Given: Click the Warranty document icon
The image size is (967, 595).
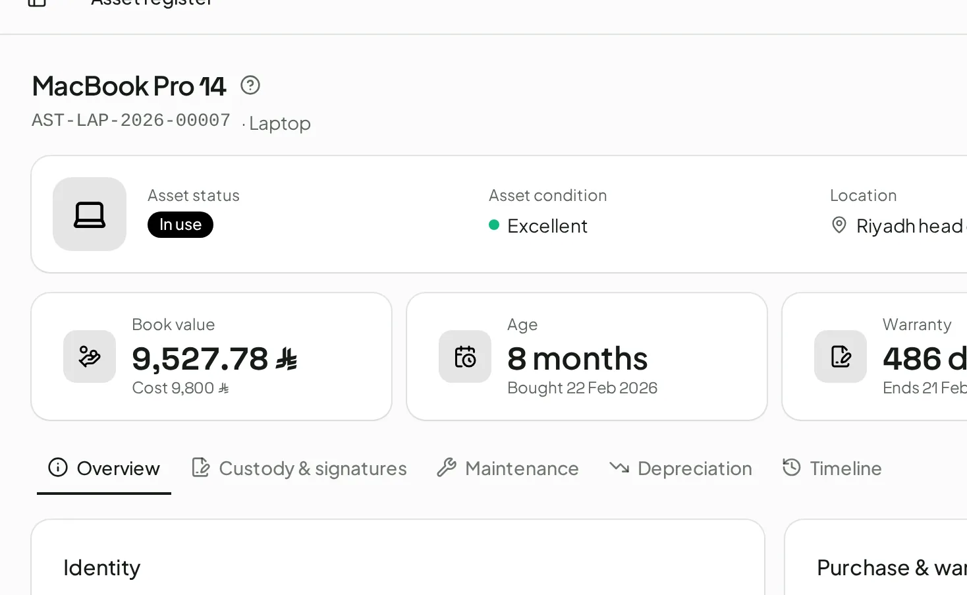Looking at the screenshot, I should [841, 356].
